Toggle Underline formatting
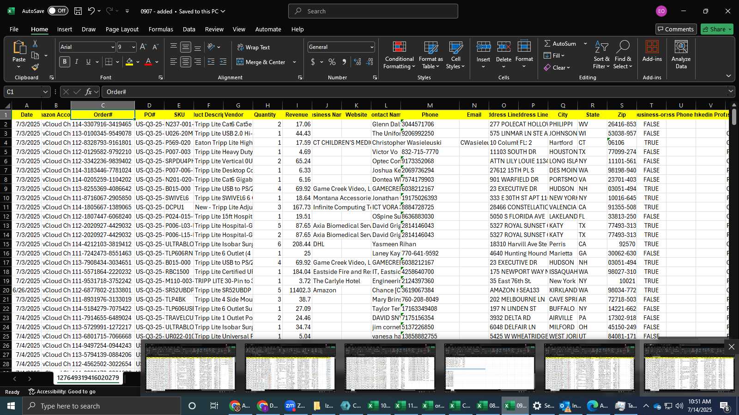The width and height of the screenshot is (739, 415). tap(88, 62)
